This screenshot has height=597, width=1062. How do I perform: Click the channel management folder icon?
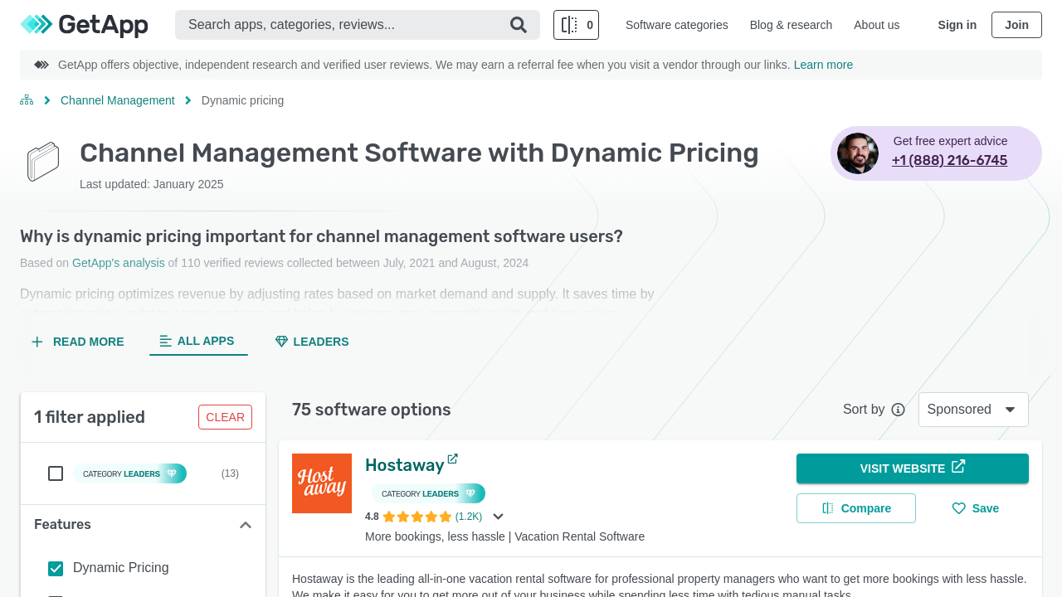(x=43, y=161)
